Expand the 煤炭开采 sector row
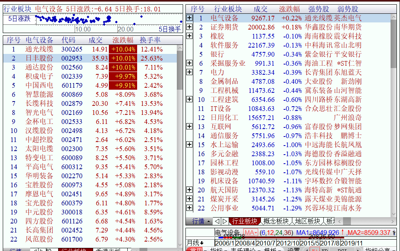The height and width of the screenshot is (251, 400). coord(189,199)
